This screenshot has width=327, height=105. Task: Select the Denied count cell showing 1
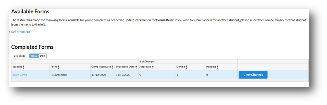point(190,75)
